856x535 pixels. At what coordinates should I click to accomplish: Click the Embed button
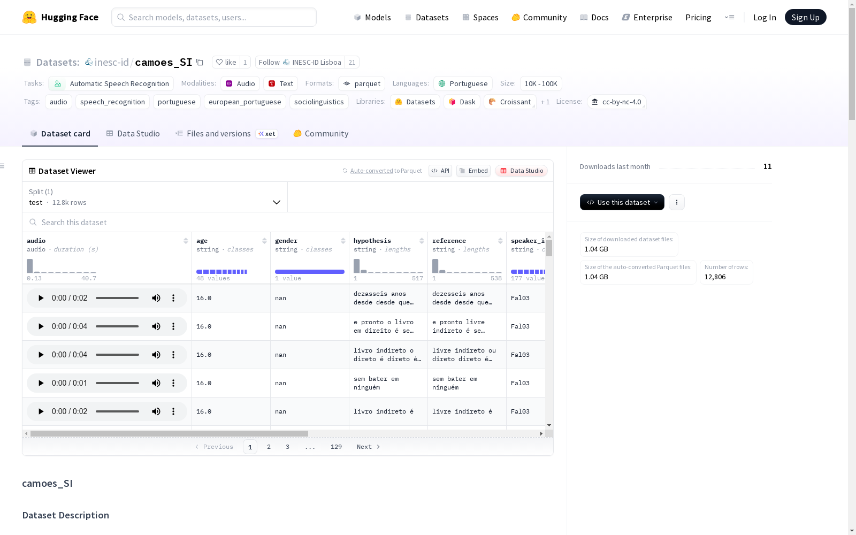pyautogui.click(x=473, y=171)
